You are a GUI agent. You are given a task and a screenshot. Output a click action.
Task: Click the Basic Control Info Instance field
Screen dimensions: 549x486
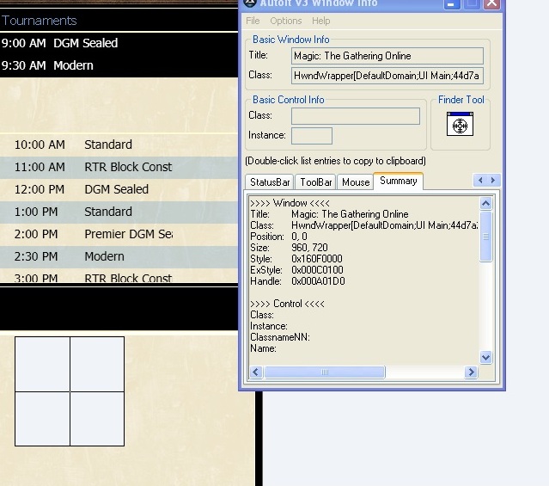(311, 136)
